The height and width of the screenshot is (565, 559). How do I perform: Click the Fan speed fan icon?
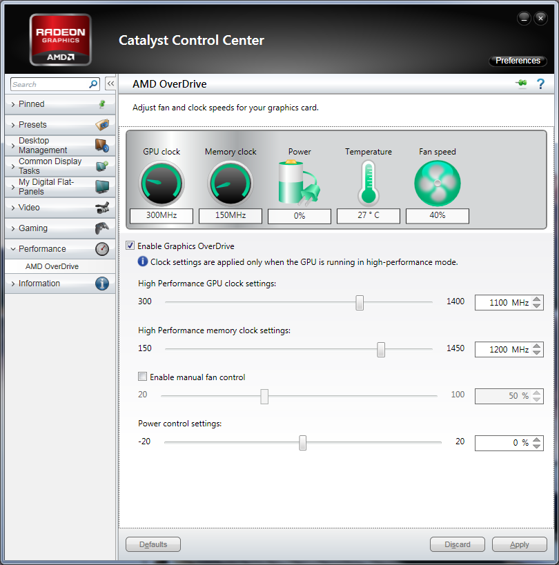[x=437, y=184]
